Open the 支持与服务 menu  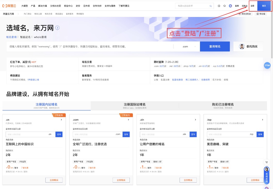pyautogui.click(x=110, y=6)
